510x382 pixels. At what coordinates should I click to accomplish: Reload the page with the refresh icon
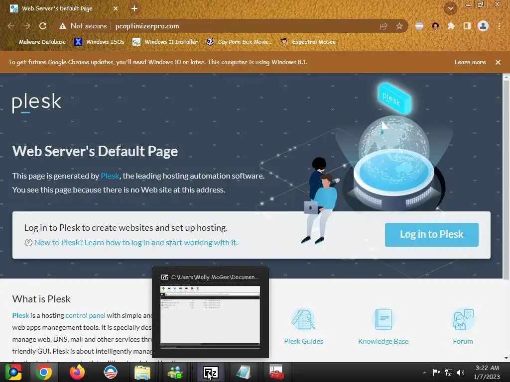pyautogui.click(x=43, y=26)
